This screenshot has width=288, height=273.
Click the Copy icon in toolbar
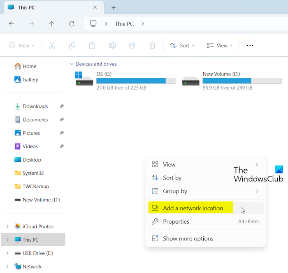coord(72,46)
